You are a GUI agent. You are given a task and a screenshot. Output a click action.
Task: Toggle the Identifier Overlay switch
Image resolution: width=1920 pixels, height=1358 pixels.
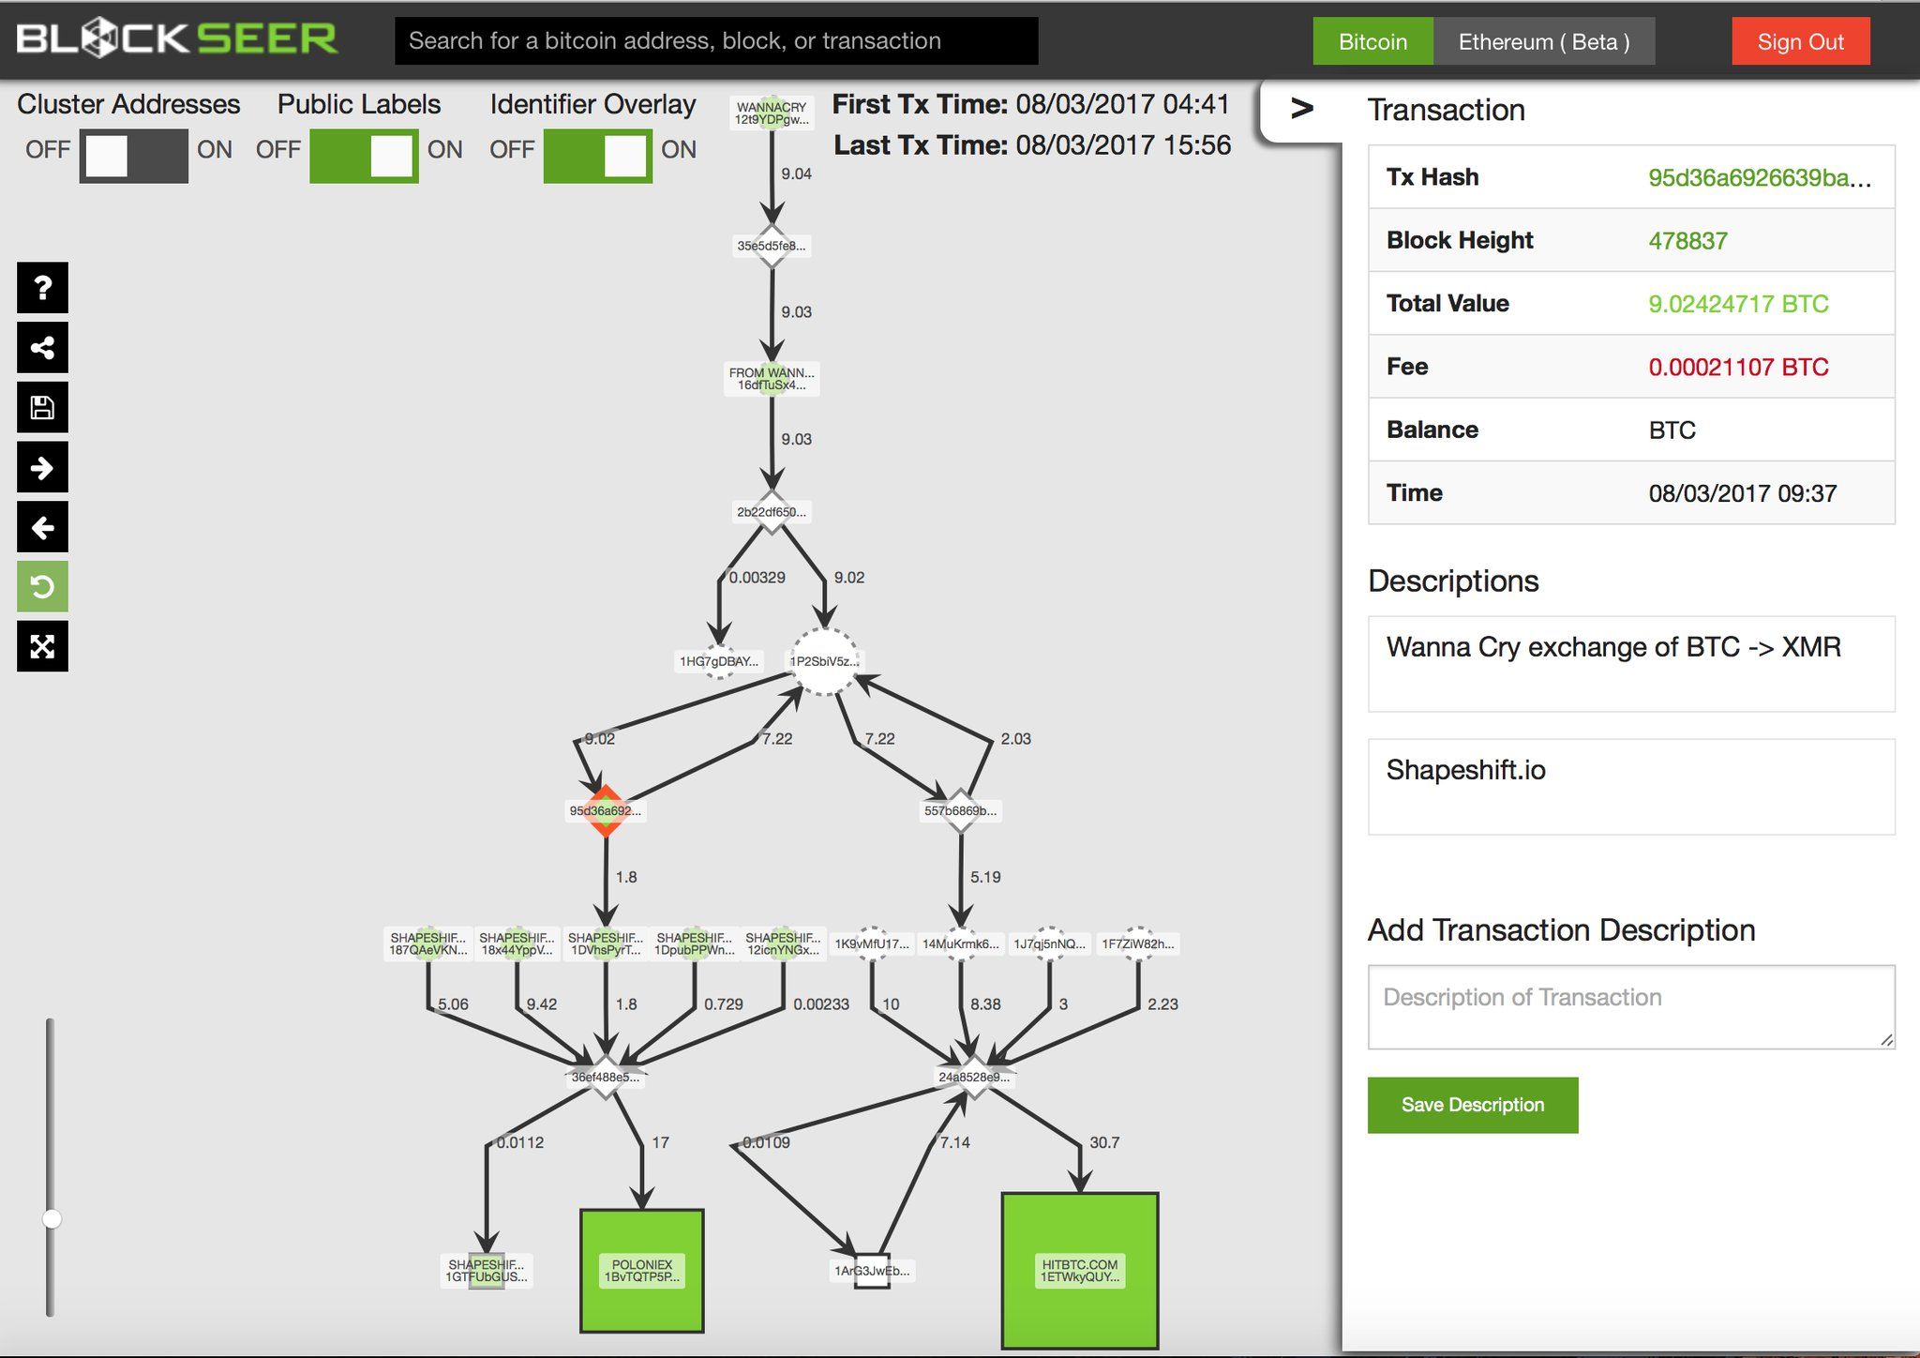[x=597, y=156]
